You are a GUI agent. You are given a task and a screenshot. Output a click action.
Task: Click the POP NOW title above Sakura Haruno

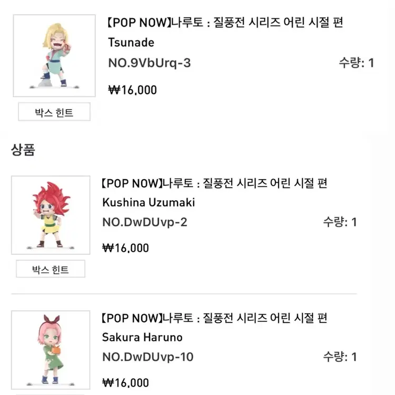click(x=215, y=318)
